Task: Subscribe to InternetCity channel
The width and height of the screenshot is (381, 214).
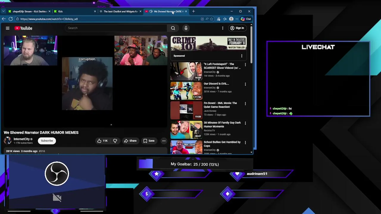Action: pos(47,141)
